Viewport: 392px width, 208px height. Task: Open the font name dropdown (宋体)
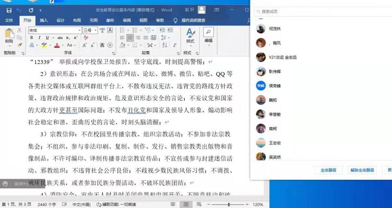pyautogui.click(x=79, y=30)
